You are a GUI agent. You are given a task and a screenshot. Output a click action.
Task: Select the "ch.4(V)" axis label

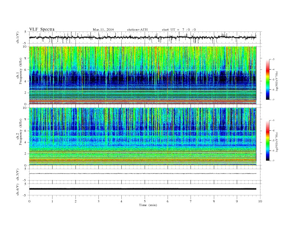[x=18, y=189]
